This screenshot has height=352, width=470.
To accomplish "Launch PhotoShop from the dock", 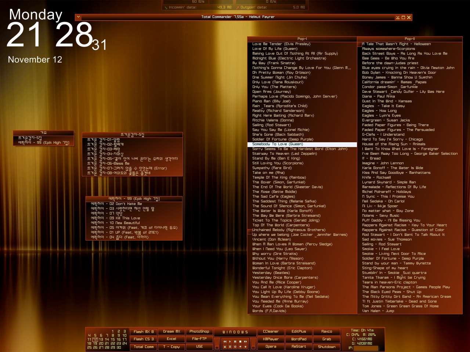I will [199, 331].
